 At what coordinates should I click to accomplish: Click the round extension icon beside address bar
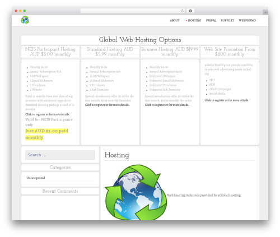pyautogui.click(x=190, y=11)
